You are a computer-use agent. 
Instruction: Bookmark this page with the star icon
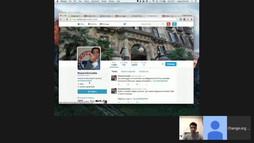[177, 19]
